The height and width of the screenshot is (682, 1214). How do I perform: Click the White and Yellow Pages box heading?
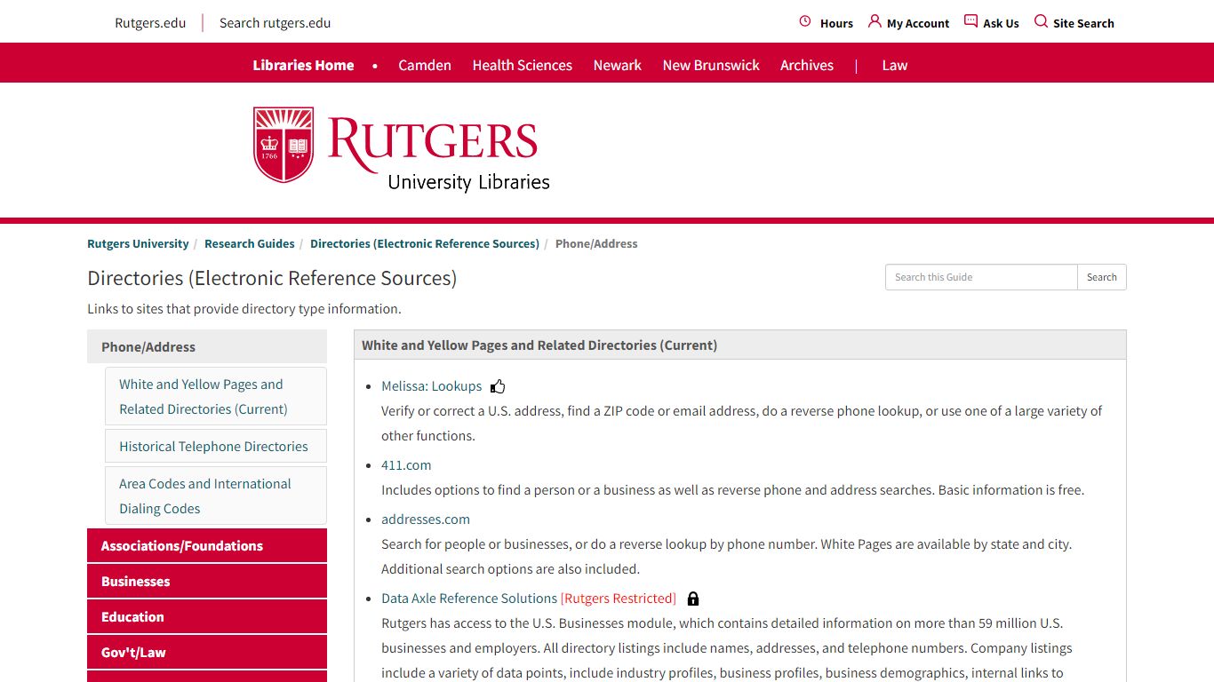pos(539,345)
